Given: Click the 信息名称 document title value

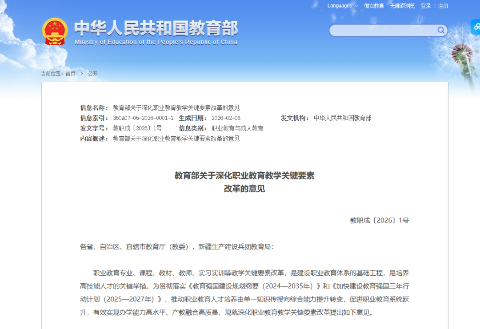Looking at the screenshot, I should [176, 108].
